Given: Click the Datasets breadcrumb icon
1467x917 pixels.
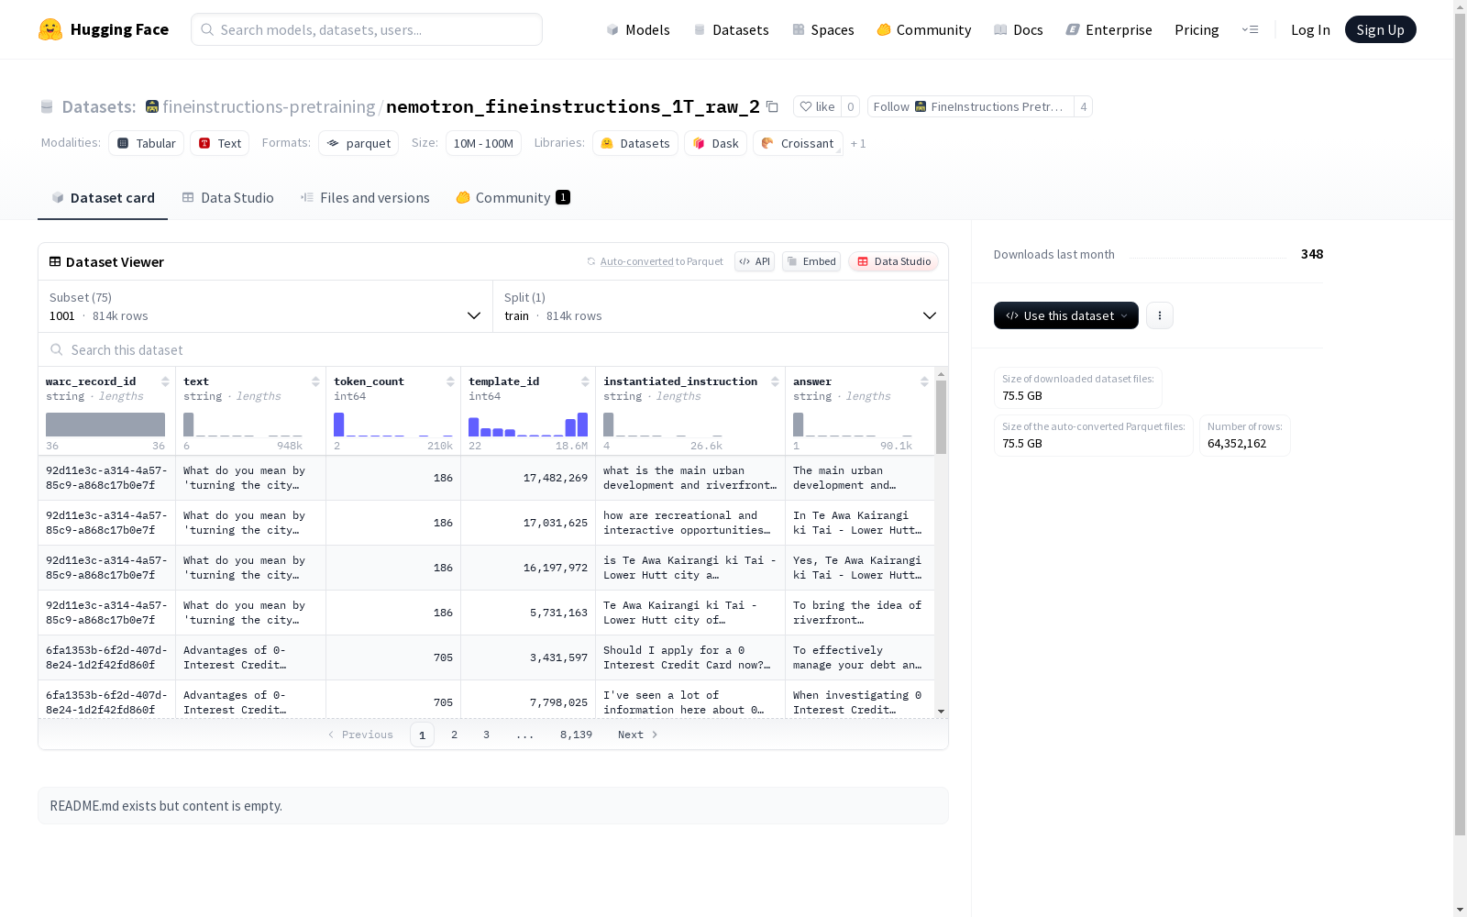Looking at the screenshot, I should (47, 107).
